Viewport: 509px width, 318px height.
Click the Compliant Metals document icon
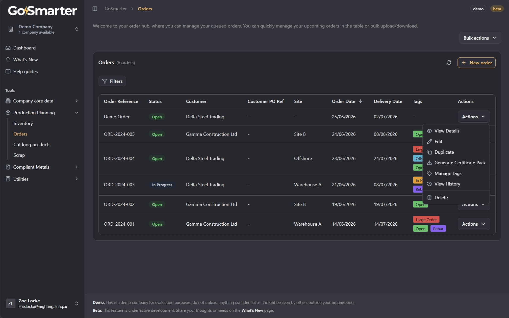click(x=8, y=167)
